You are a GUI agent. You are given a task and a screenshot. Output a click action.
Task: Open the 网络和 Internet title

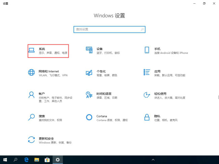(x=49, y=71)
